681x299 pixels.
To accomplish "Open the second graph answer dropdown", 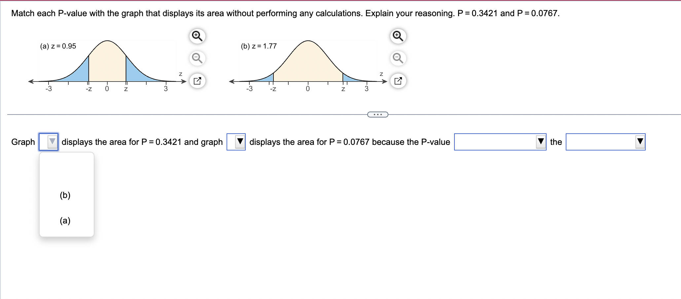I will click(238, 142).
